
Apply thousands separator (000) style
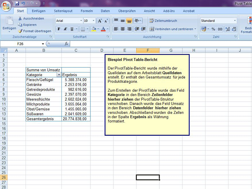point(220,29)
